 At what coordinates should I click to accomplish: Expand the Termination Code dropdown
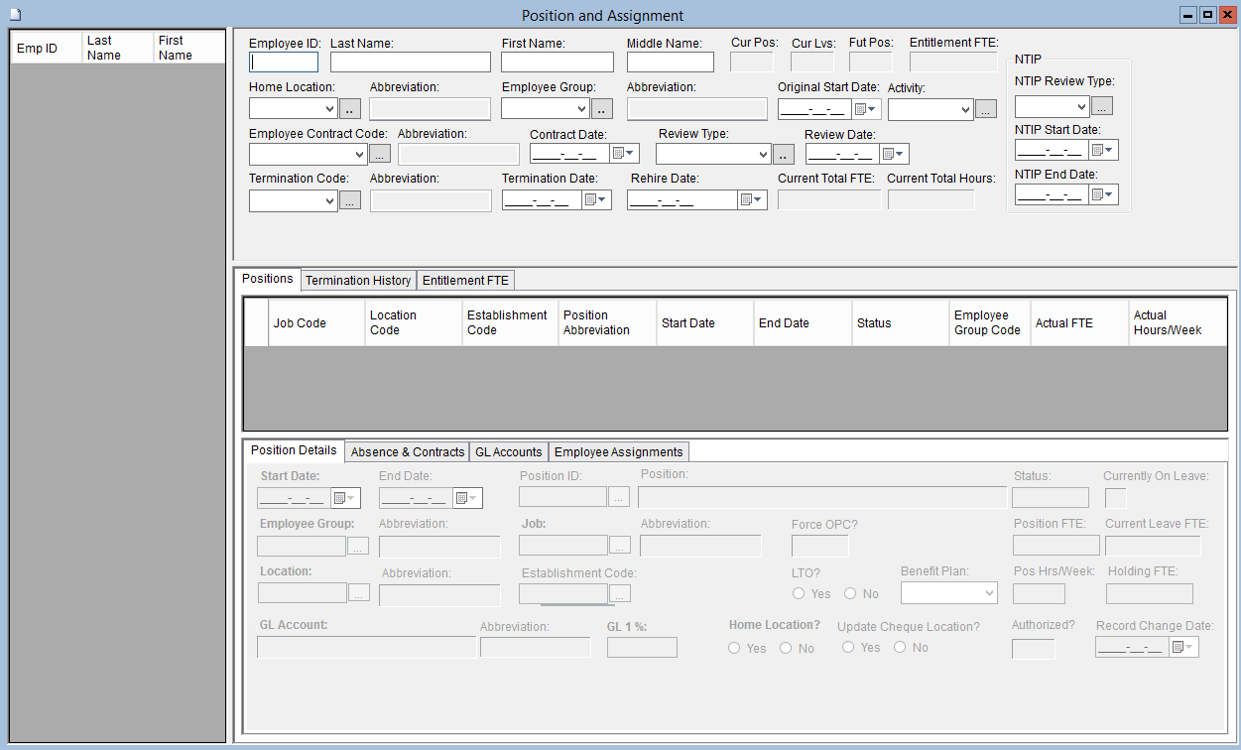click(330, 200)
